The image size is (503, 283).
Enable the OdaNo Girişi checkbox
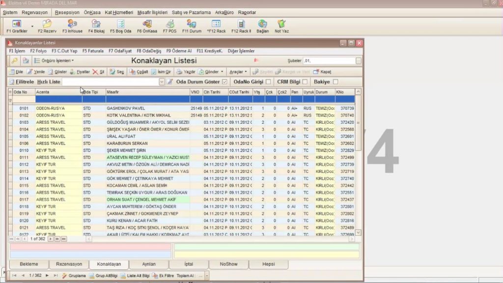(268, 82)
